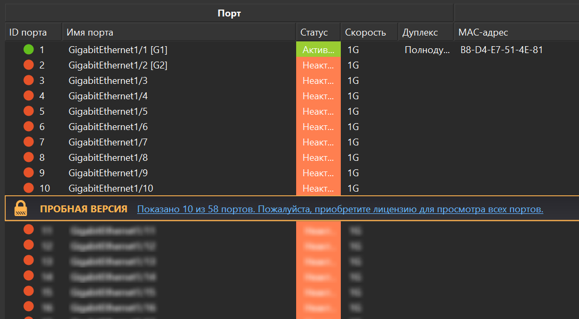Sort by the "Статус" column header

[x=314, y=32]
